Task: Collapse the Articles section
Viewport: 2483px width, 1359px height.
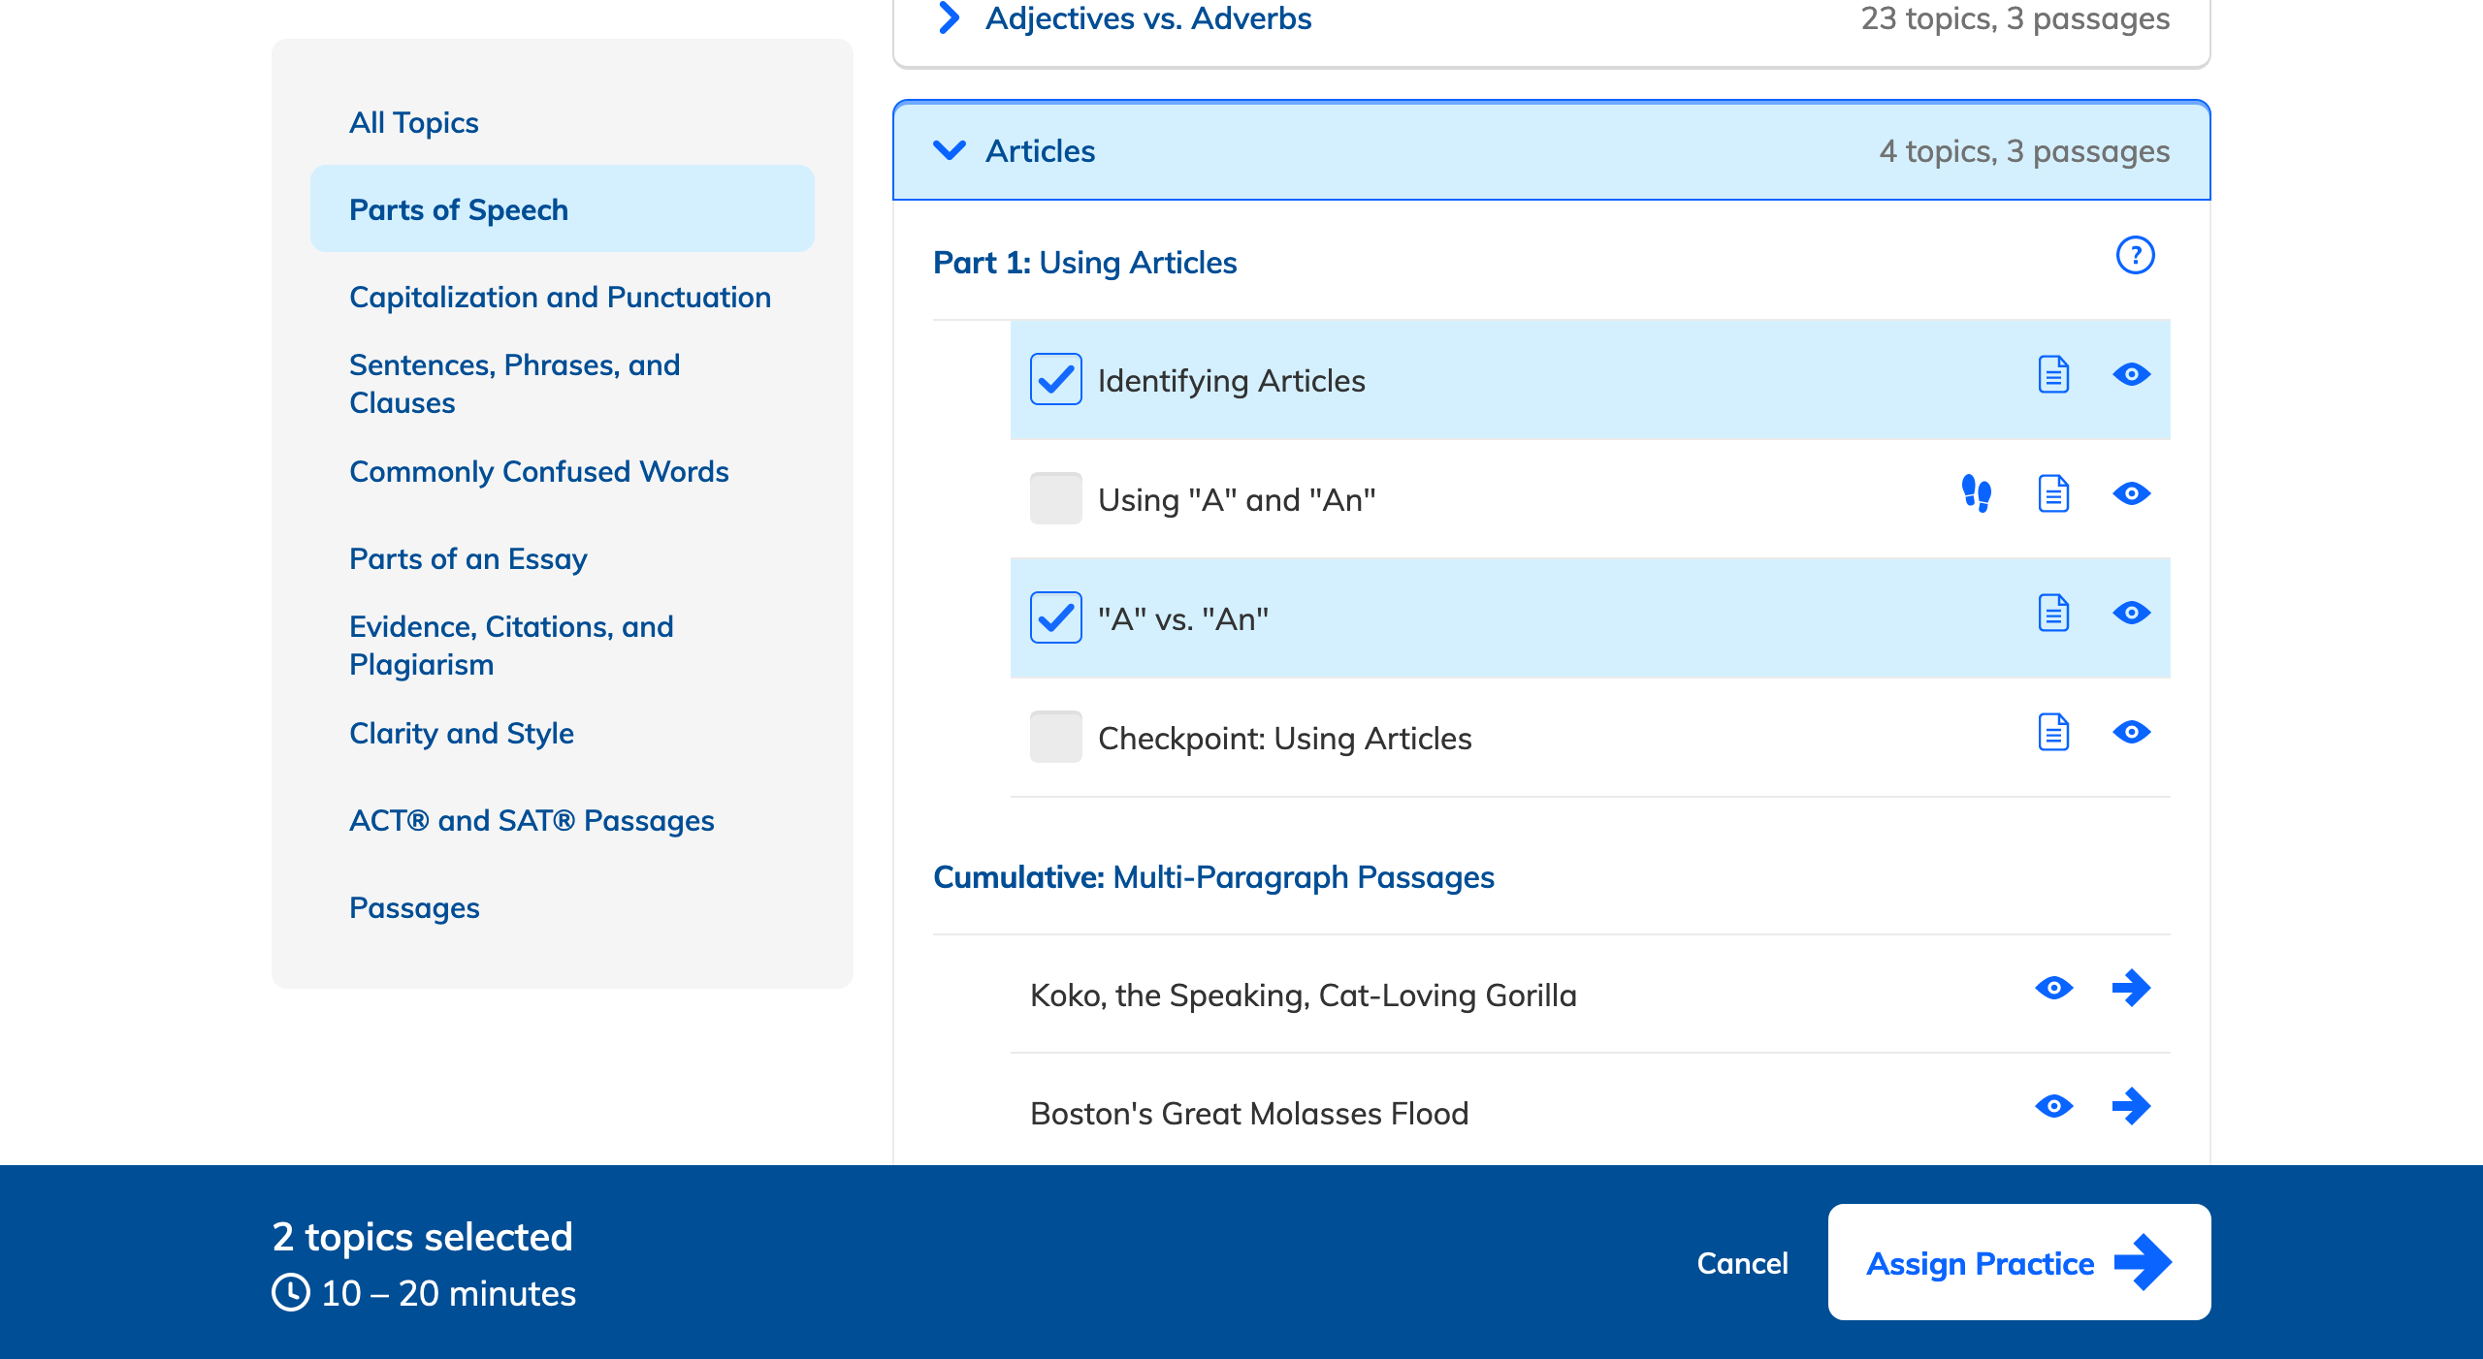Action: (x=950, y=151)
